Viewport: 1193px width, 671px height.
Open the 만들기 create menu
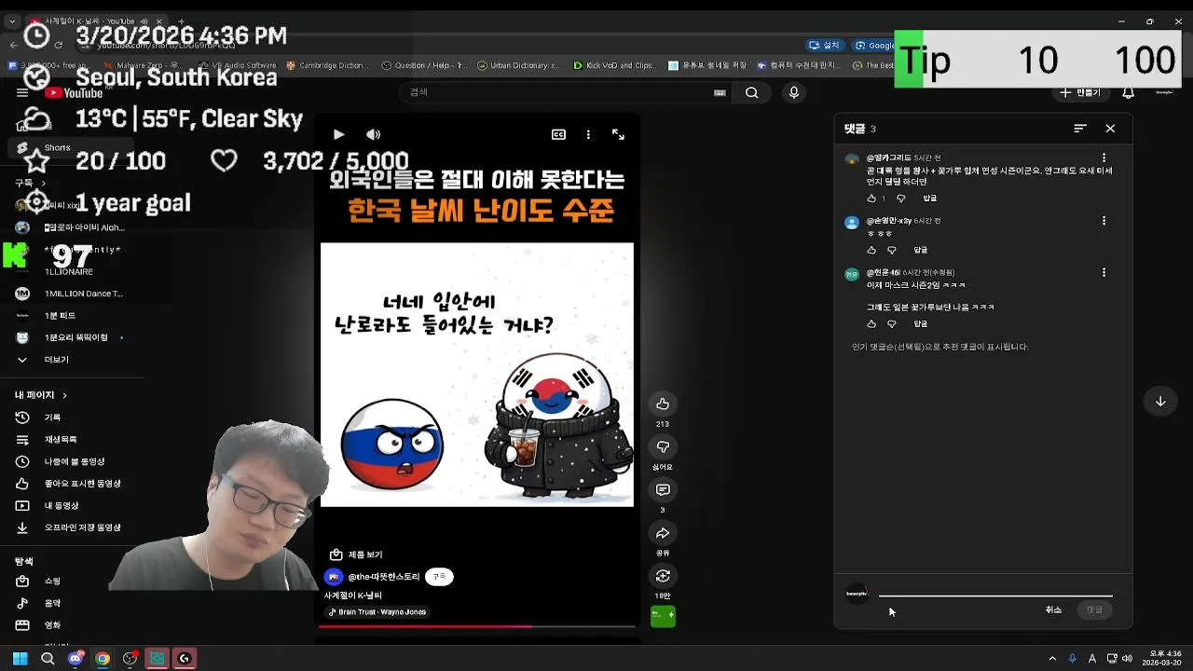pyautogui.click(x=1081, y=93)
